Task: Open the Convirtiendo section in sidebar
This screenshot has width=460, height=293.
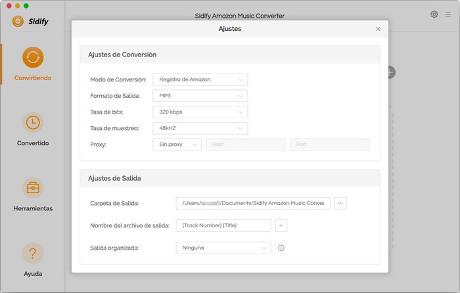Action: point(33,64)
